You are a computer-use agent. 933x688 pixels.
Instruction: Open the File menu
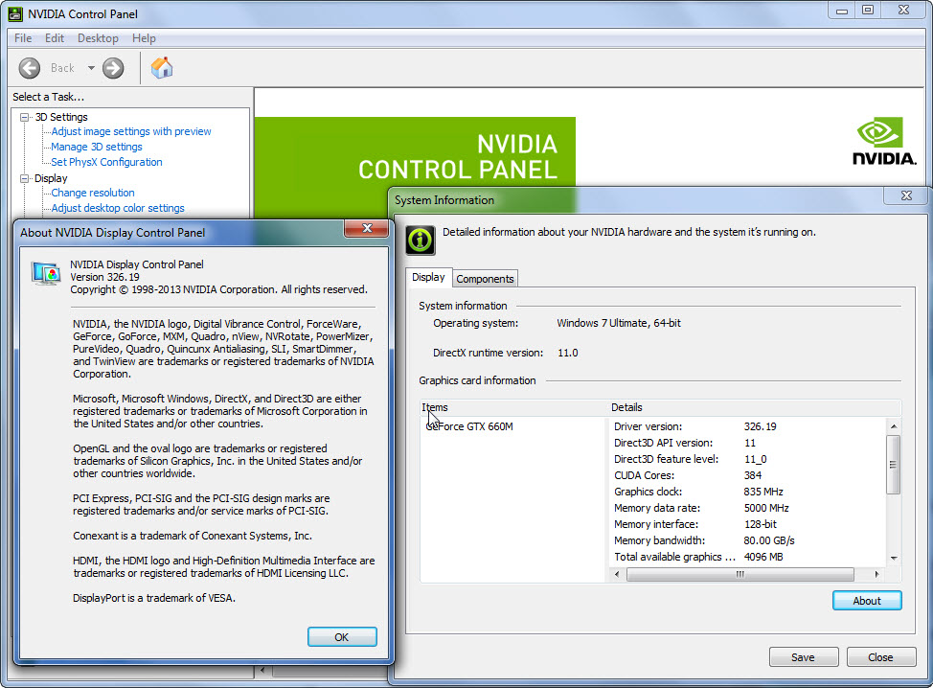tap(23, 38)
